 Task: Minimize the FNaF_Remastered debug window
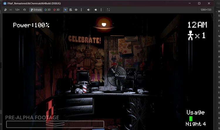point(190,3)
